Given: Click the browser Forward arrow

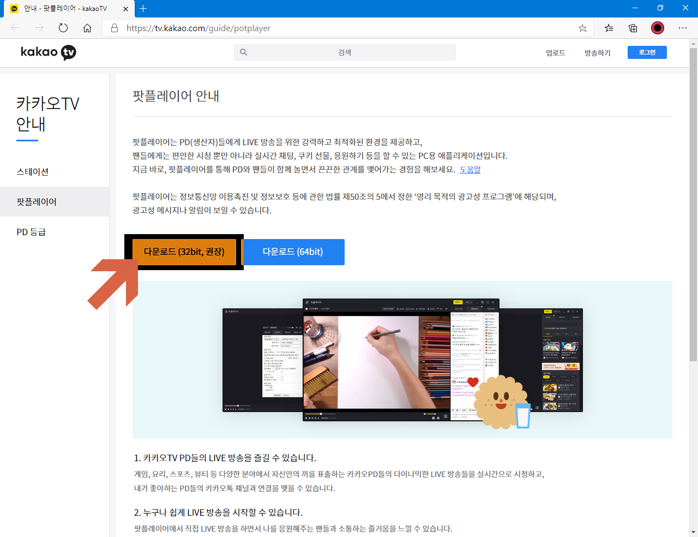Looking at the screenshot, I should pyautogui.click(x=39, y=28).
